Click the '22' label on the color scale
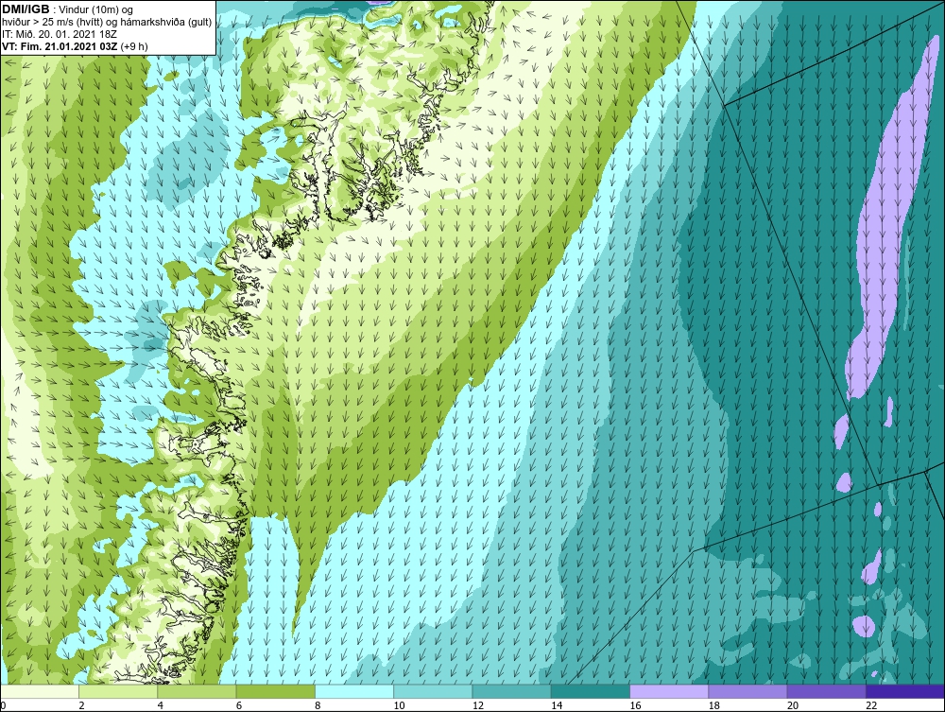Screen dimensions: 945x712 tap(871, 706)
